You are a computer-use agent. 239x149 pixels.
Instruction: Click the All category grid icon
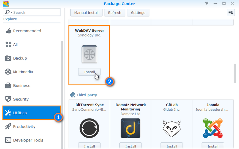pos(8,45)
